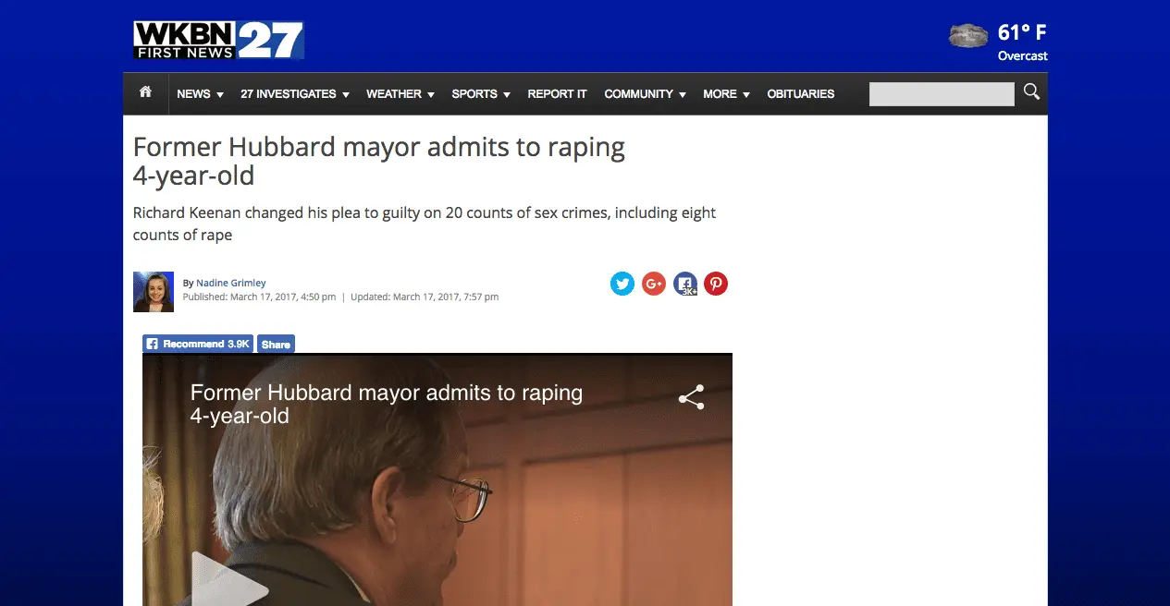This screenshot has width=1170, height=606.
Task: Click inside the site search field
Action: click(x=941, y=94)
